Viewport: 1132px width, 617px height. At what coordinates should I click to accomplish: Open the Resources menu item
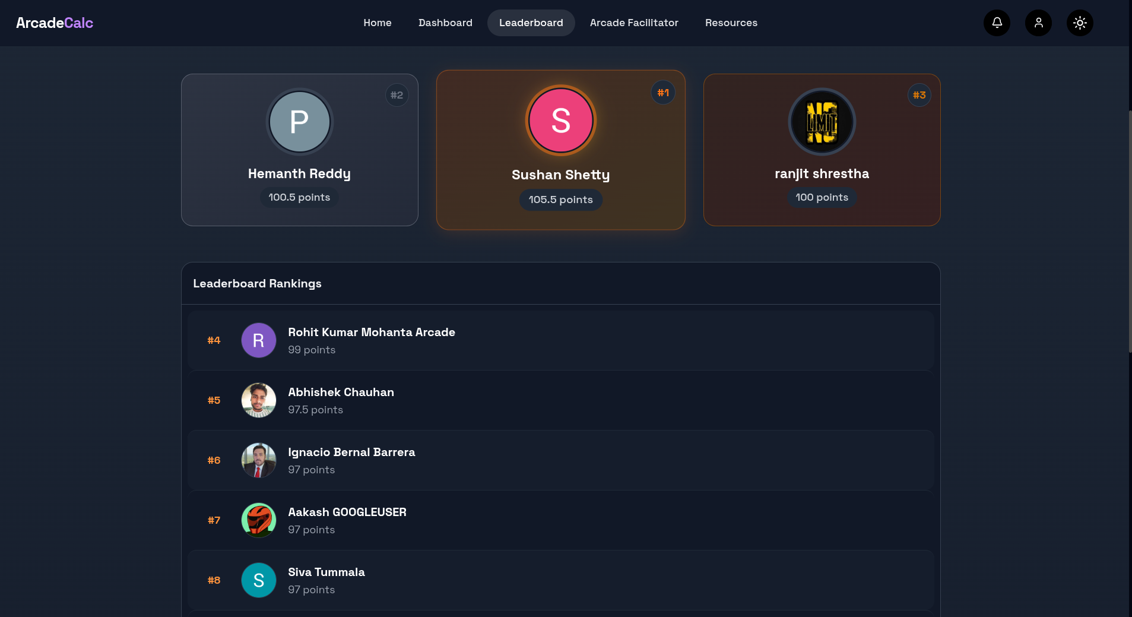(x=731, y=23)
